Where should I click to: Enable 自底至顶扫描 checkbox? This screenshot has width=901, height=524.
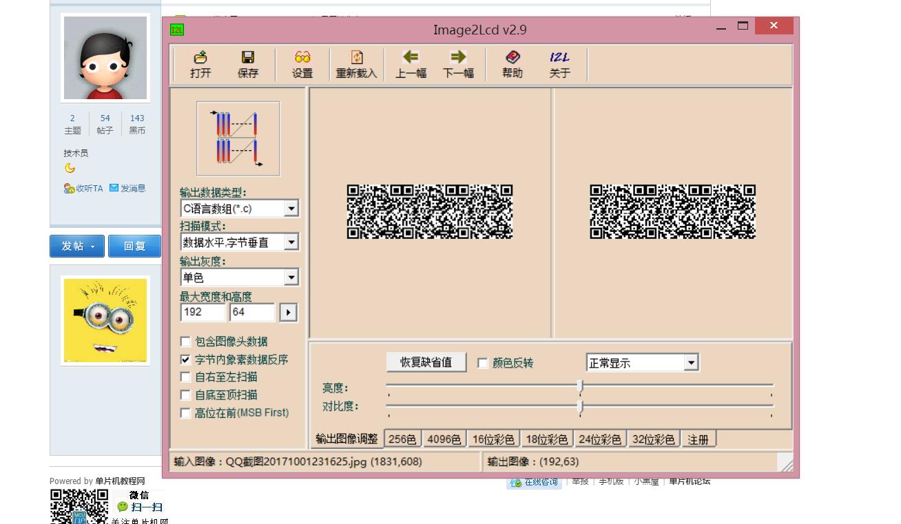tap(185, 395)
